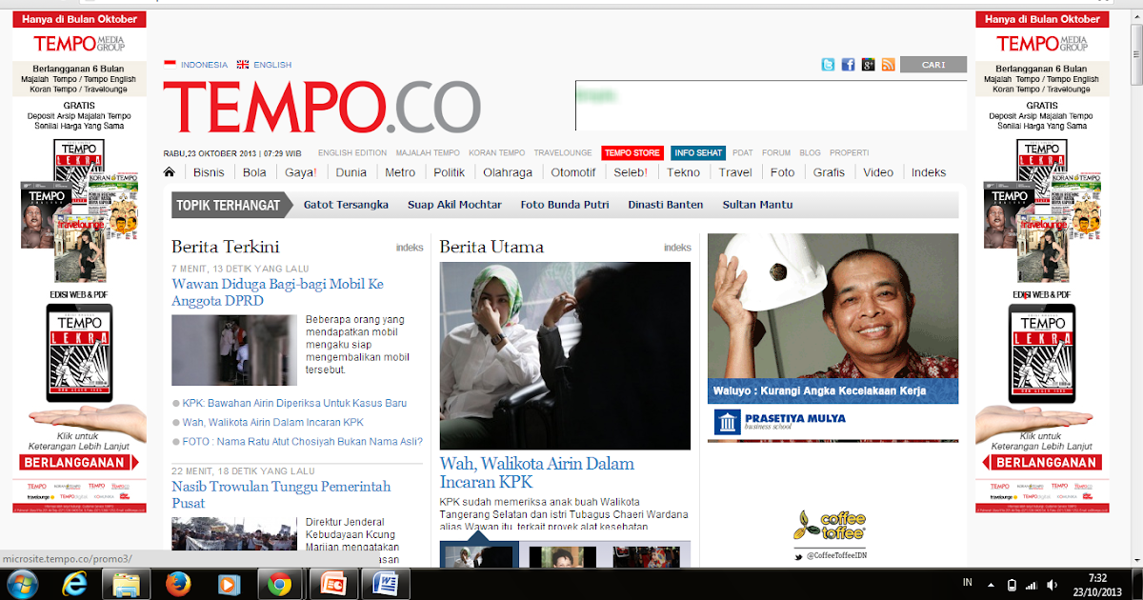Viewport: 1143px width, 600px height.
Task: Click the Coffee Toffee logo
Action: (x=831, y=527)
